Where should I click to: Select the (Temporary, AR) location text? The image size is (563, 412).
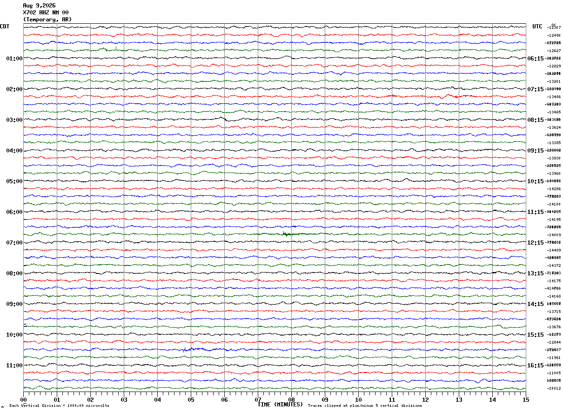click(47, 20)
